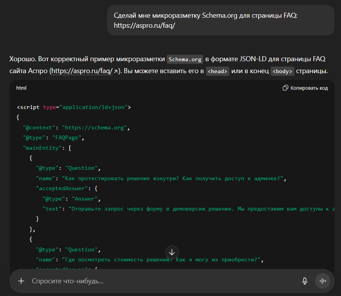Click the <head> tag badge in the answer
Viewport: 341px width, 296px height.
point(217,71)
